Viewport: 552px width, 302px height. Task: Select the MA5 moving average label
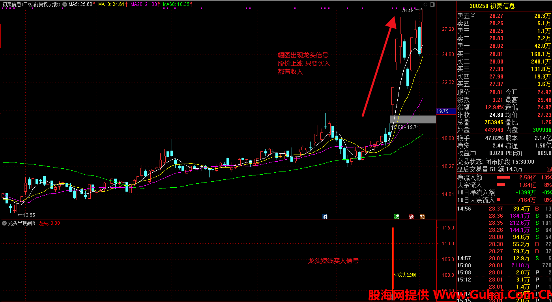point(80,4)
